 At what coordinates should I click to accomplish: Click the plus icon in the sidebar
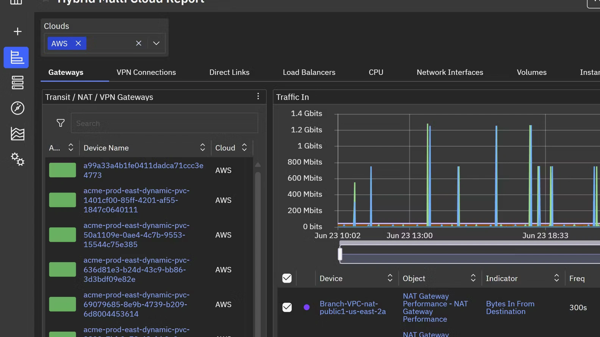tap(17, 31)
